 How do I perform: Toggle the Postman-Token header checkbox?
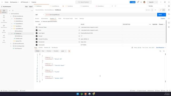[x=37, y=27]
